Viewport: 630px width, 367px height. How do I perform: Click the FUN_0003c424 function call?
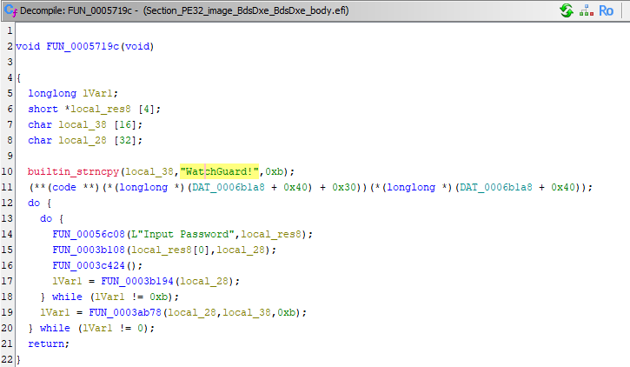point(89,266)
